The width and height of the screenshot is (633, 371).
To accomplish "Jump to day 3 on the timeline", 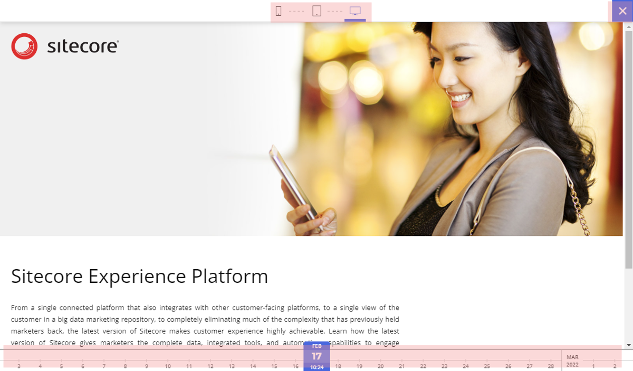I will pos(19,366).
